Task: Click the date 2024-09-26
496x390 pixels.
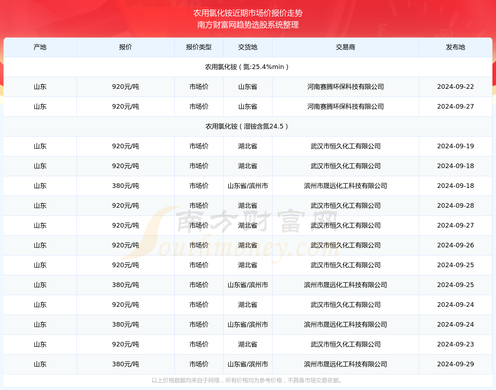Action: [x=456, y=245]
